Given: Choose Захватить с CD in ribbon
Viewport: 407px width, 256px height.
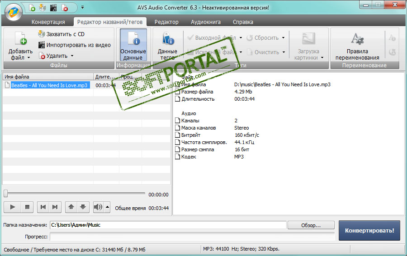Looking at the screenshot, I should coord(61,34).
